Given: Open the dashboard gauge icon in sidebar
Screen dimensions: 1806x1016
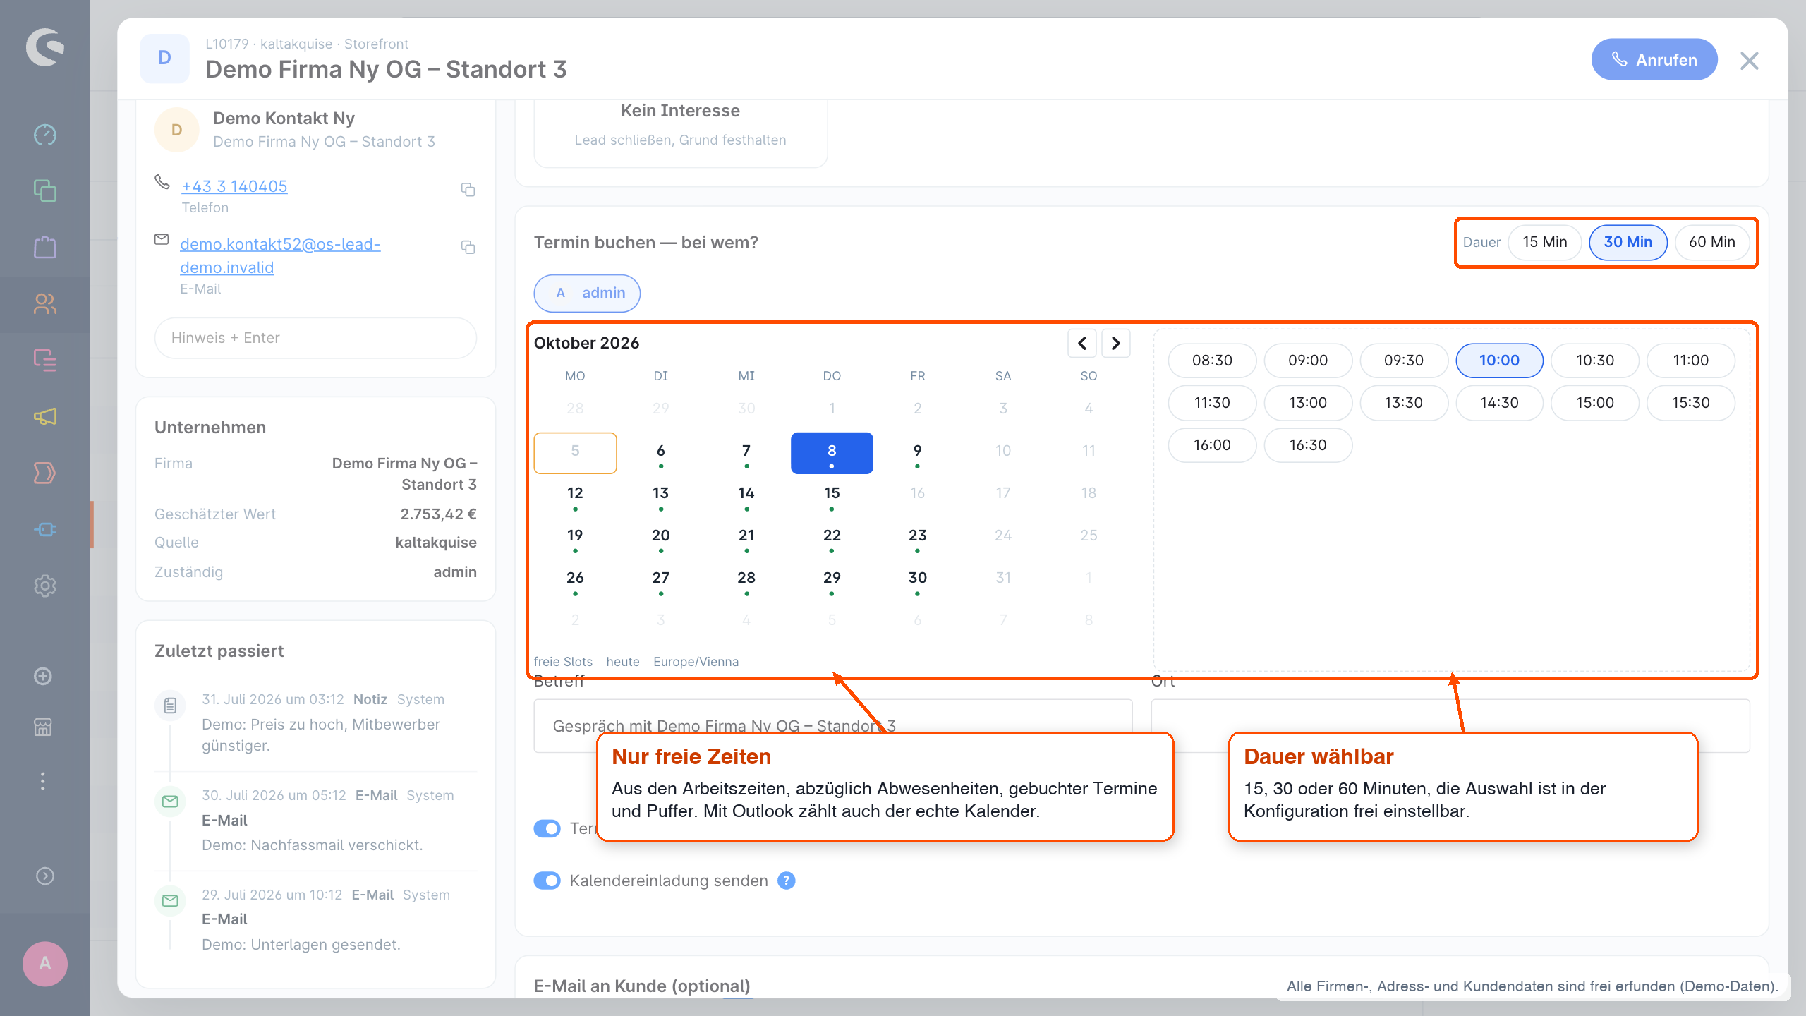Looking at the screenshot, I should pyautogui.click(x=45, y=134).
